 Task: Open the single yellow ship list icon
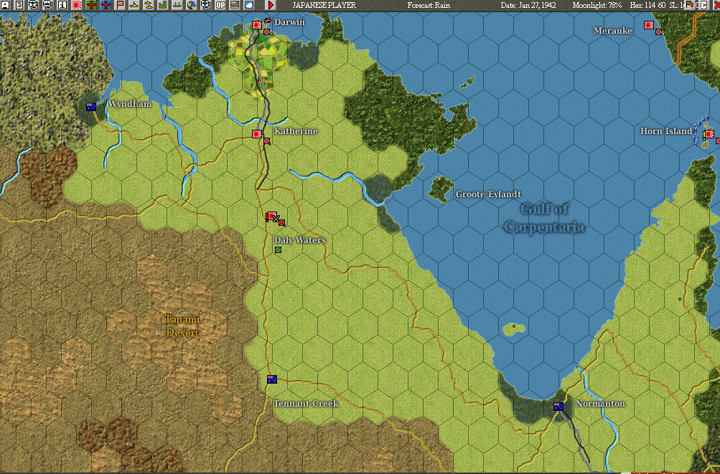tap(134, 5)
